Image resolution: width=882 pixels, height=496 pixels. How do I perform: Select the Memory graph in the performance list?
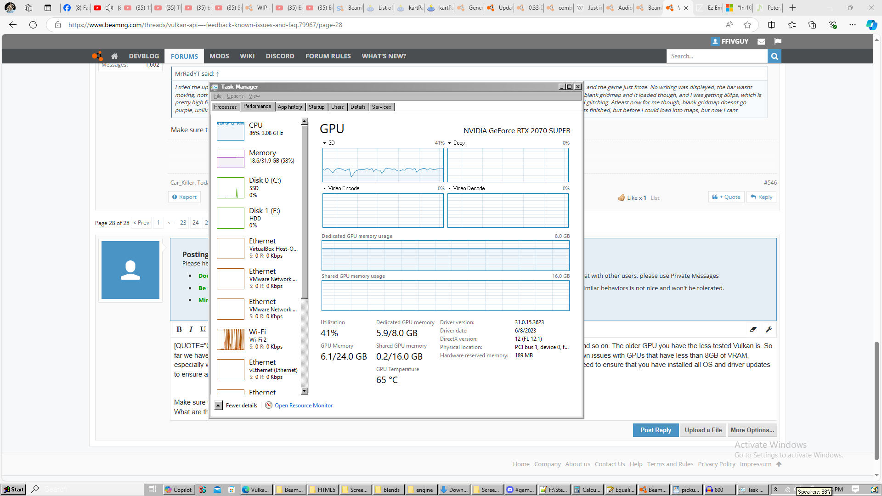pos(230,159)
